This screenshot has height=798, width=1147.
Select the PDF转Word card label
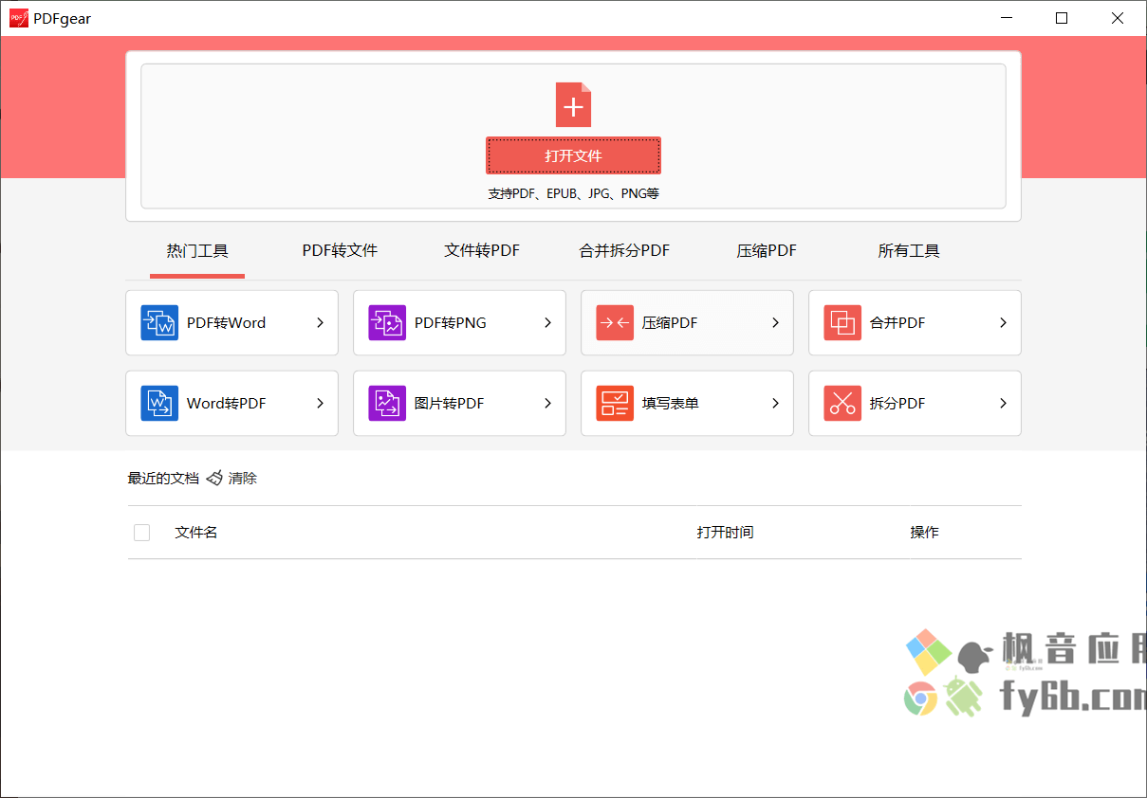(x=226, y=323)
